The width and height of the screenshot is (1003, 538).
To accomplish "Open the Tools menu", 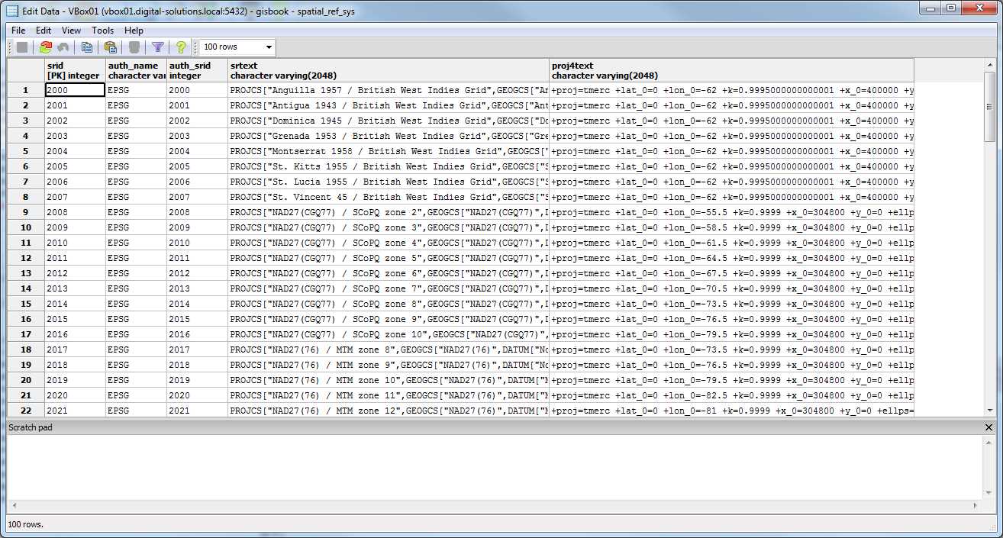I will 102,31.
